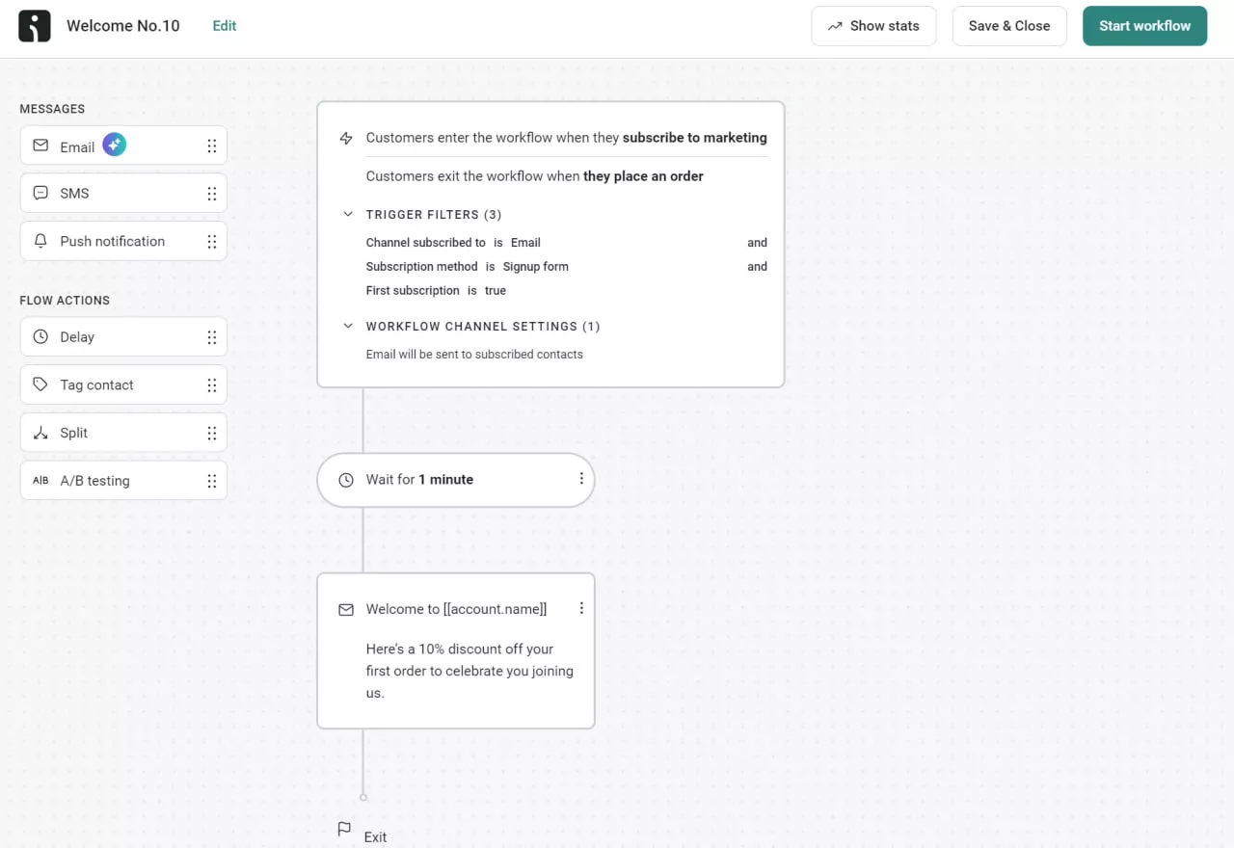Open options menu on Welcome email block
Screen dimensions: 1234x848
[x=580, y=608]
